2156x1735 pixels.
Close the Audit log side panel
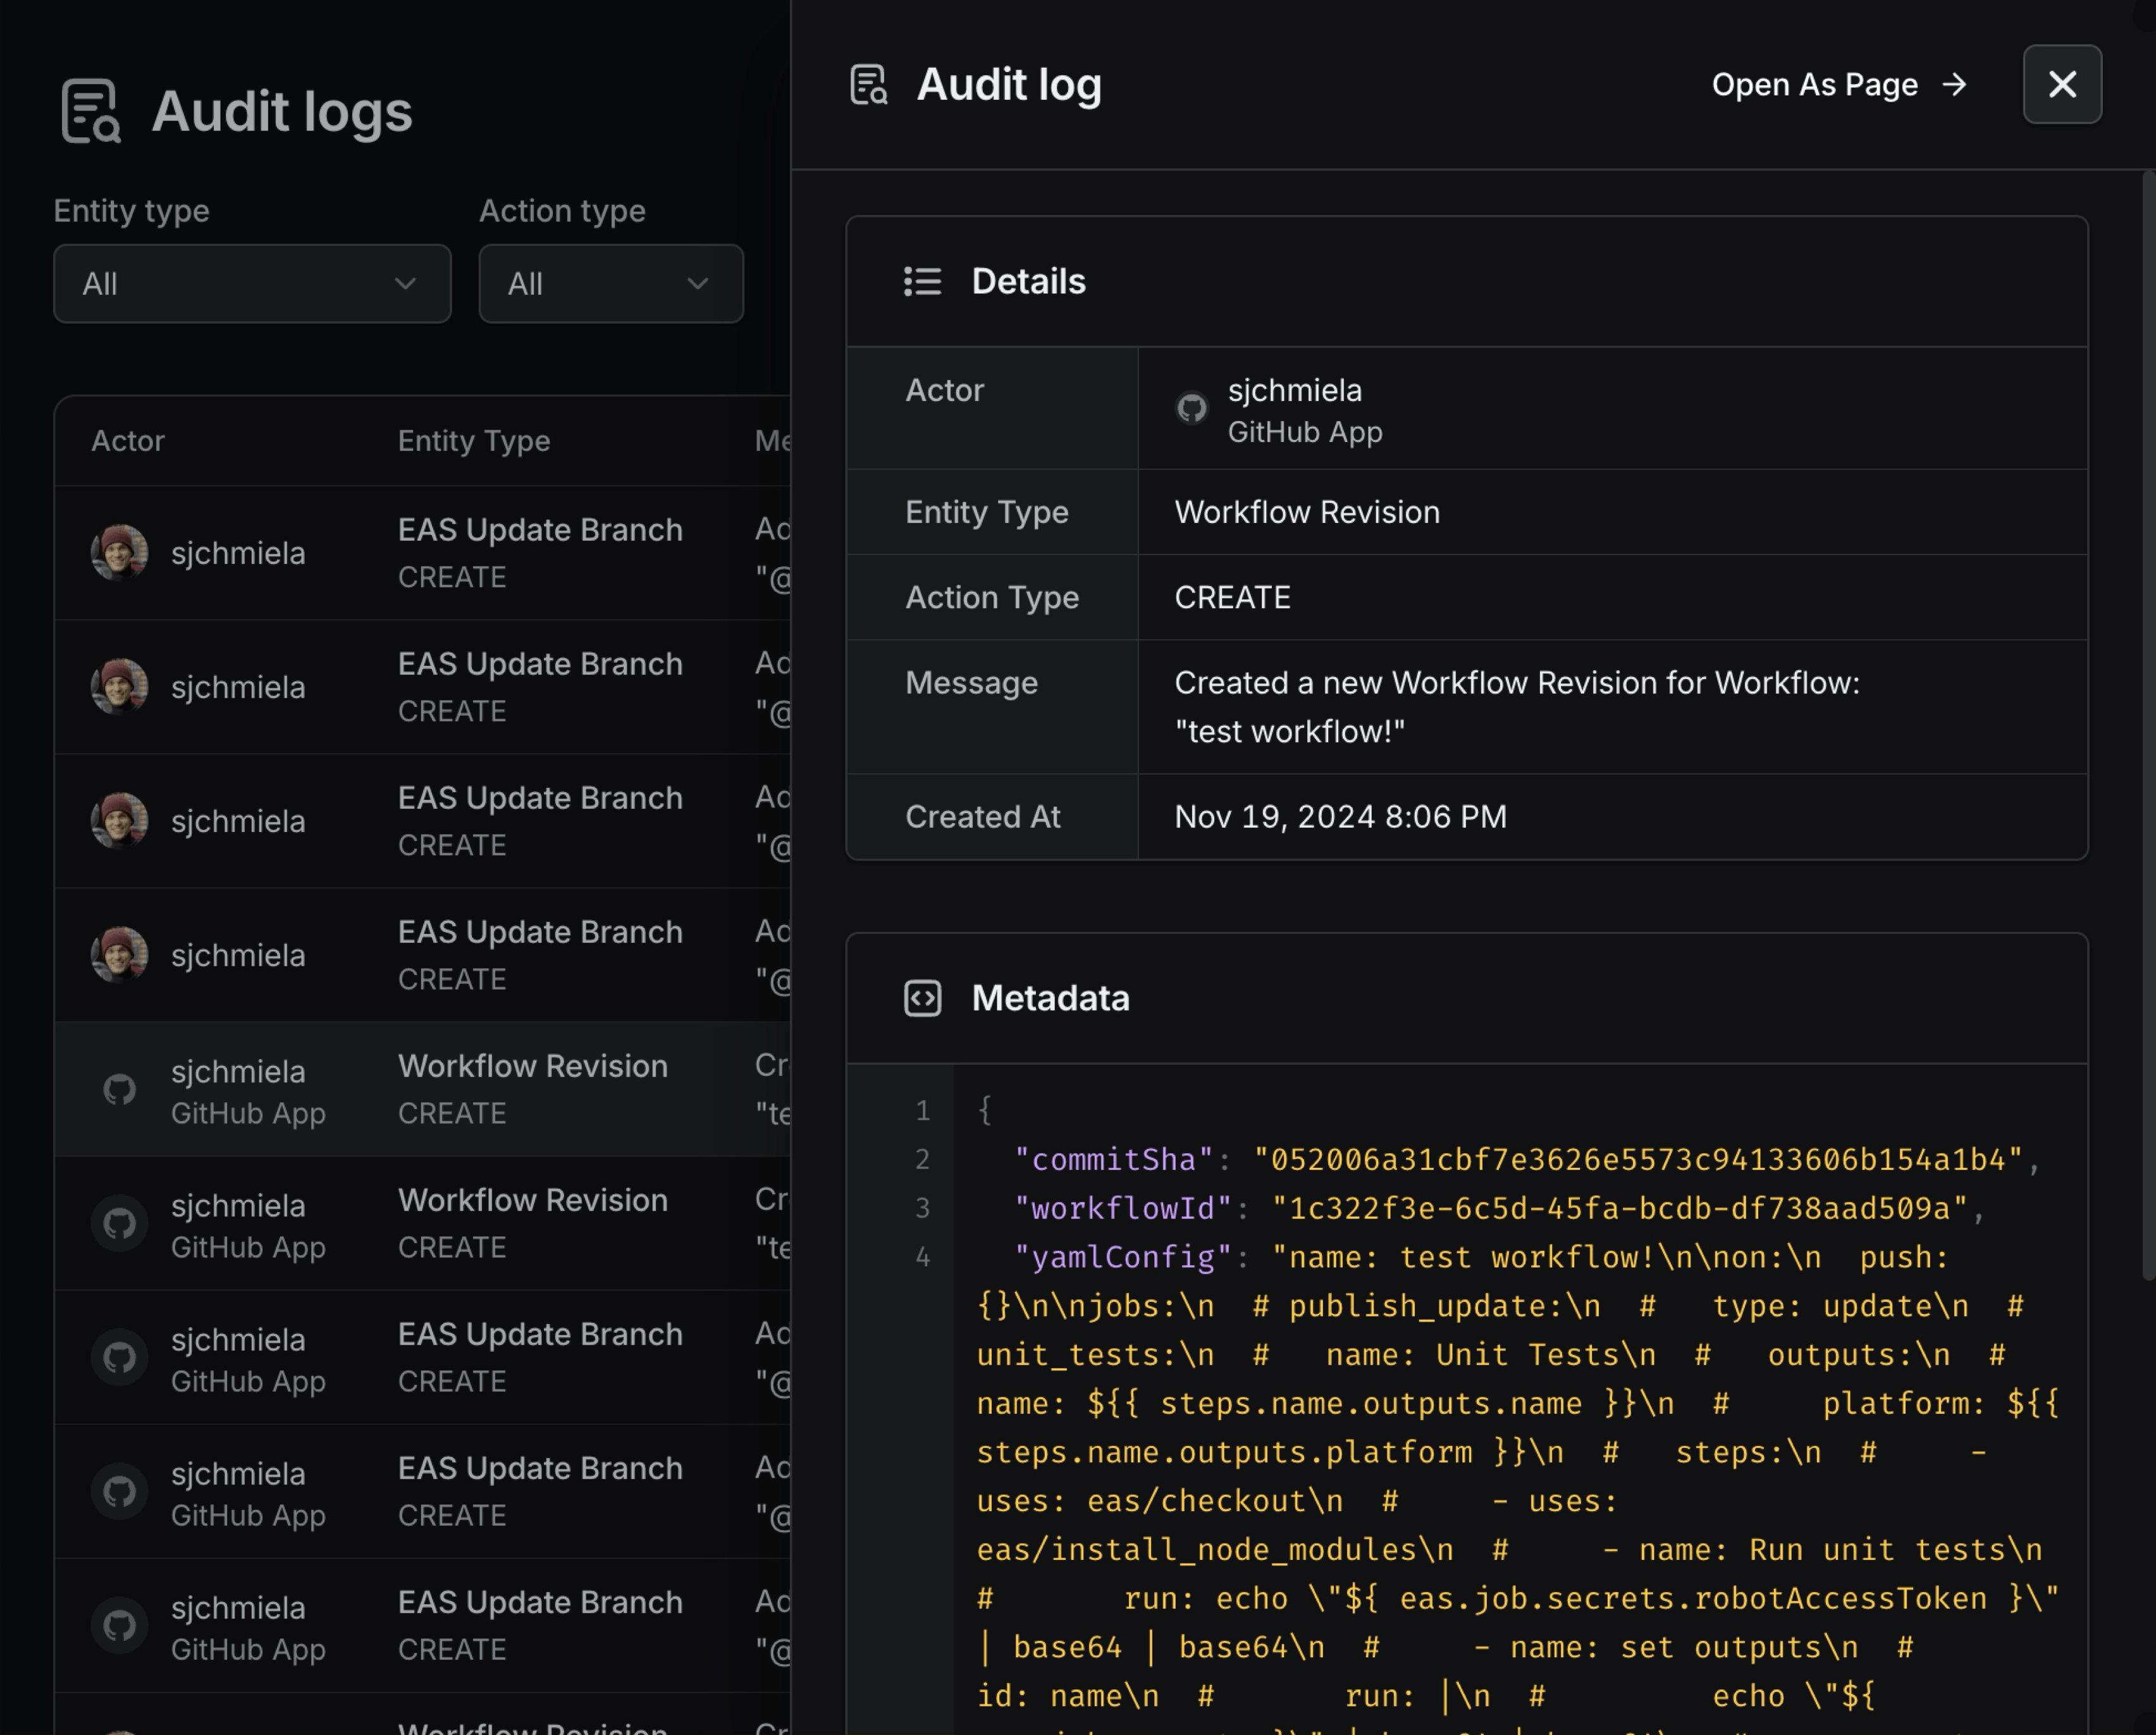[2062, 85]
